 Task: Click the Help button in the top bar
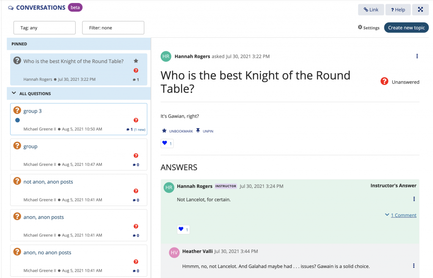pos(397,9)
